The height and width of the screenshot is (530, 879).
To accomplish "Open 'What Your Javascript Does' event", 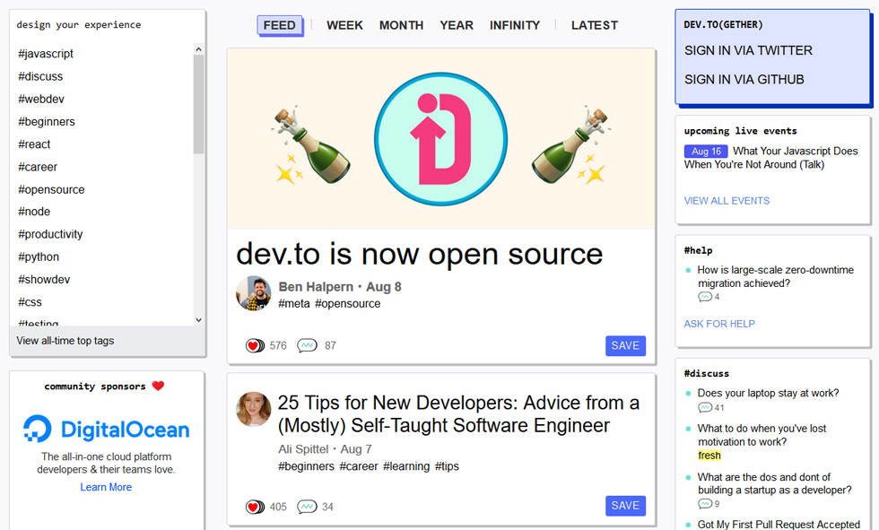I will 770,158.
